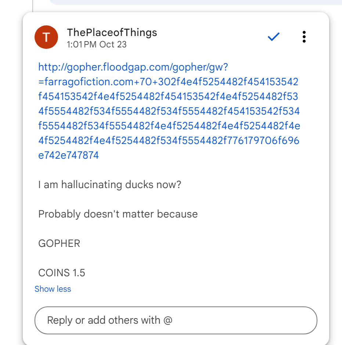Click the link line starting "f454153542f4e4f"
Viewport: 342px width, 345px height.
point(168,96)
